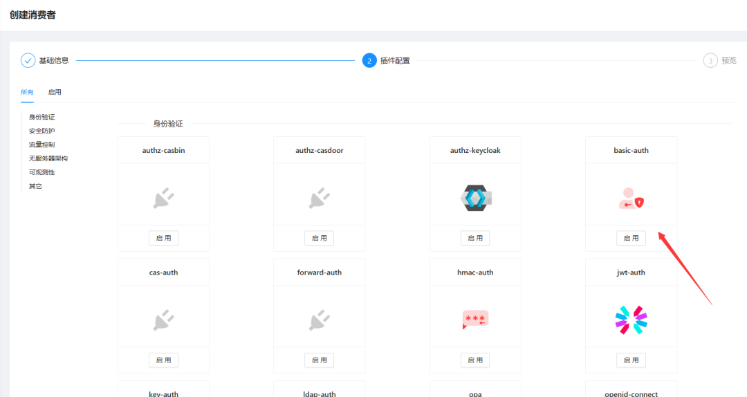This screenshot has width=747, height=397.
Task: Click the authz-casdoor card title
Action: [x=319, y=150]
